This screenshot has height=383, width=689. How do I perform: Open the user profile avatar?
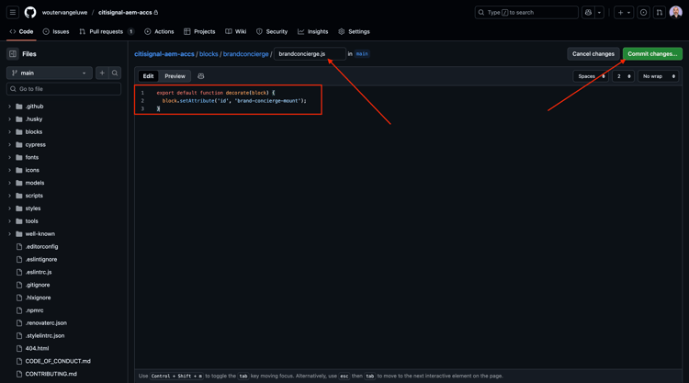tap(675, 12)
